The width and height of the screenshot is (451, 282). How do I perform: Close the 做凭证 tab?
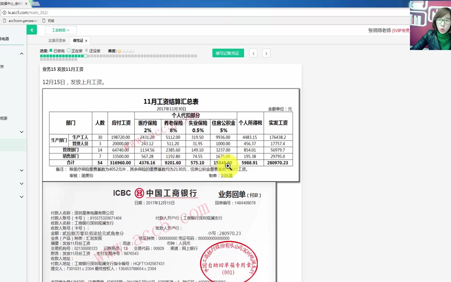point(86,41)
